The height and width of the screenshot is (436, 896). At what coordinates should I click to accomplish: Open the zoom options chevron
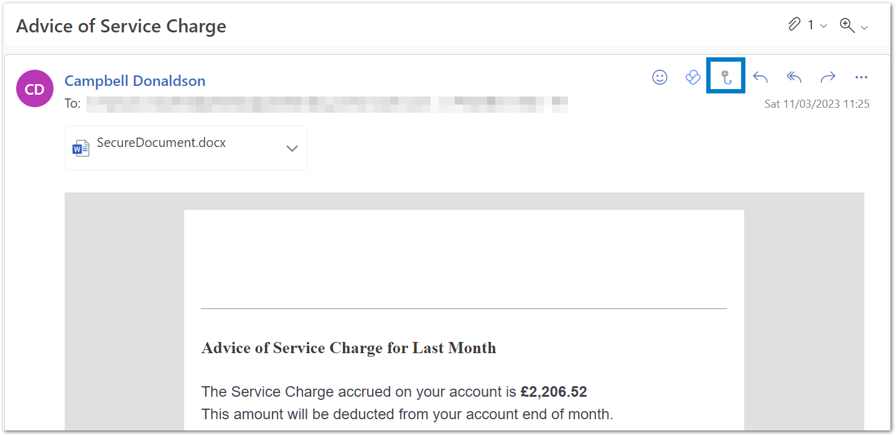click(x=864, y=26)
